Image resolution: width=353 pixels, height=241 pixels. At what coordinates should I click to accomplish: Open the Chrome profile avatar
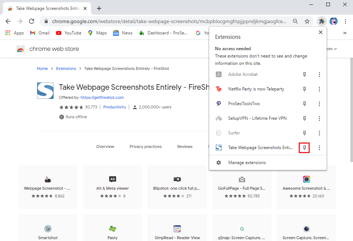(334, 22)
